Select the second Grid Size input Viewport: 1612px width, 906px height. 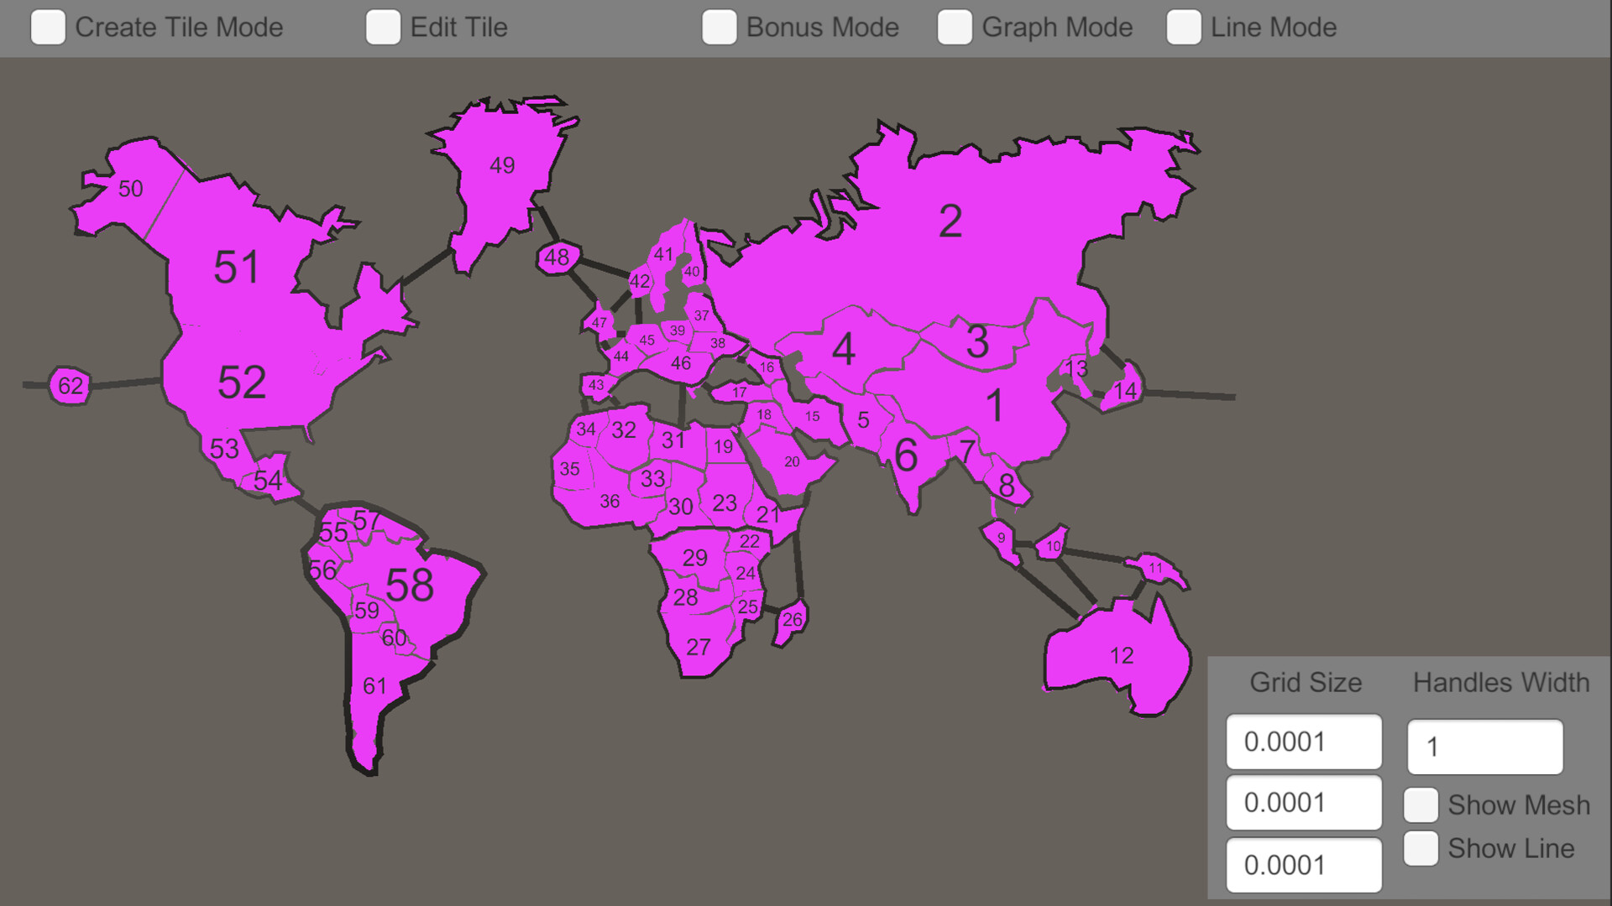[1304, 802]
